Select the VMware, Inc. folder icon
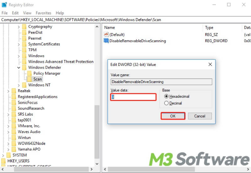The width and height of the screenshot is (251, 173). (14, 126)
